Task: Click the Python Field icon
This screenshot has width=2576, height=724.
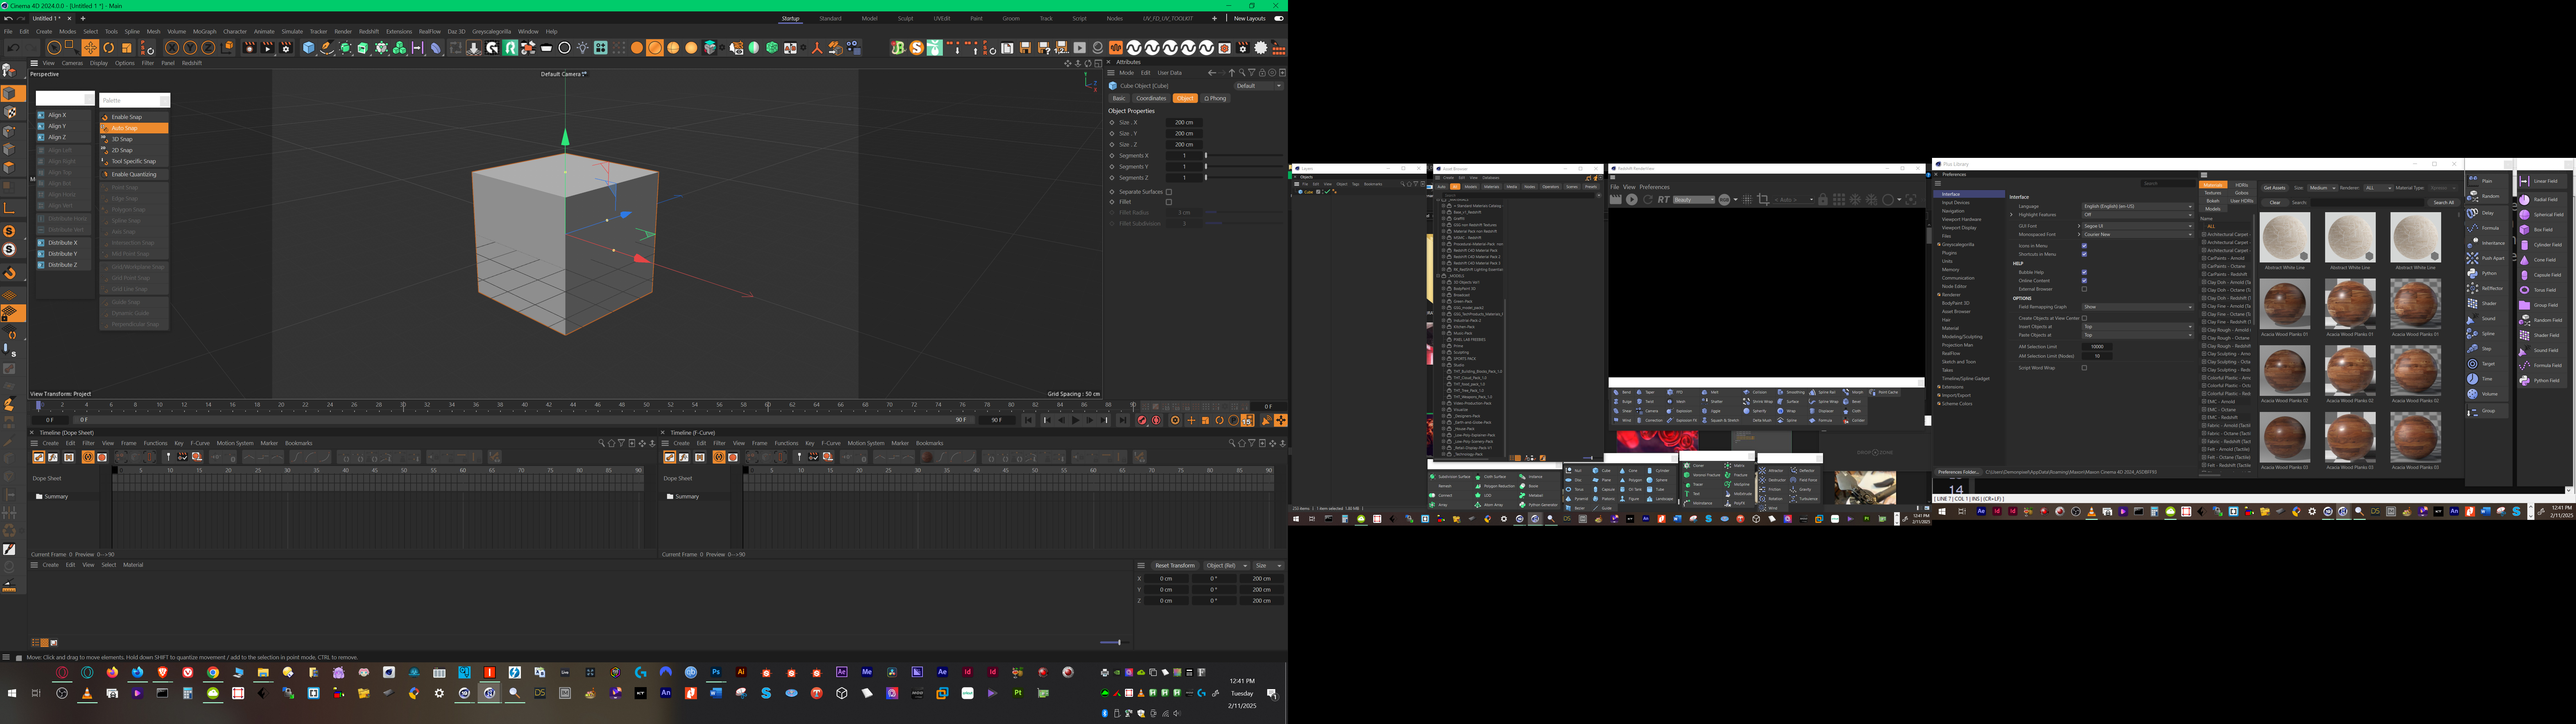Action: (2524, 381)
